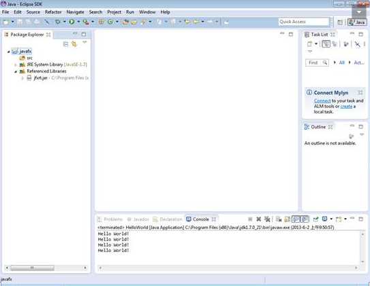Open the Search menu
370x286 pixels.
[x=95, y=12]
